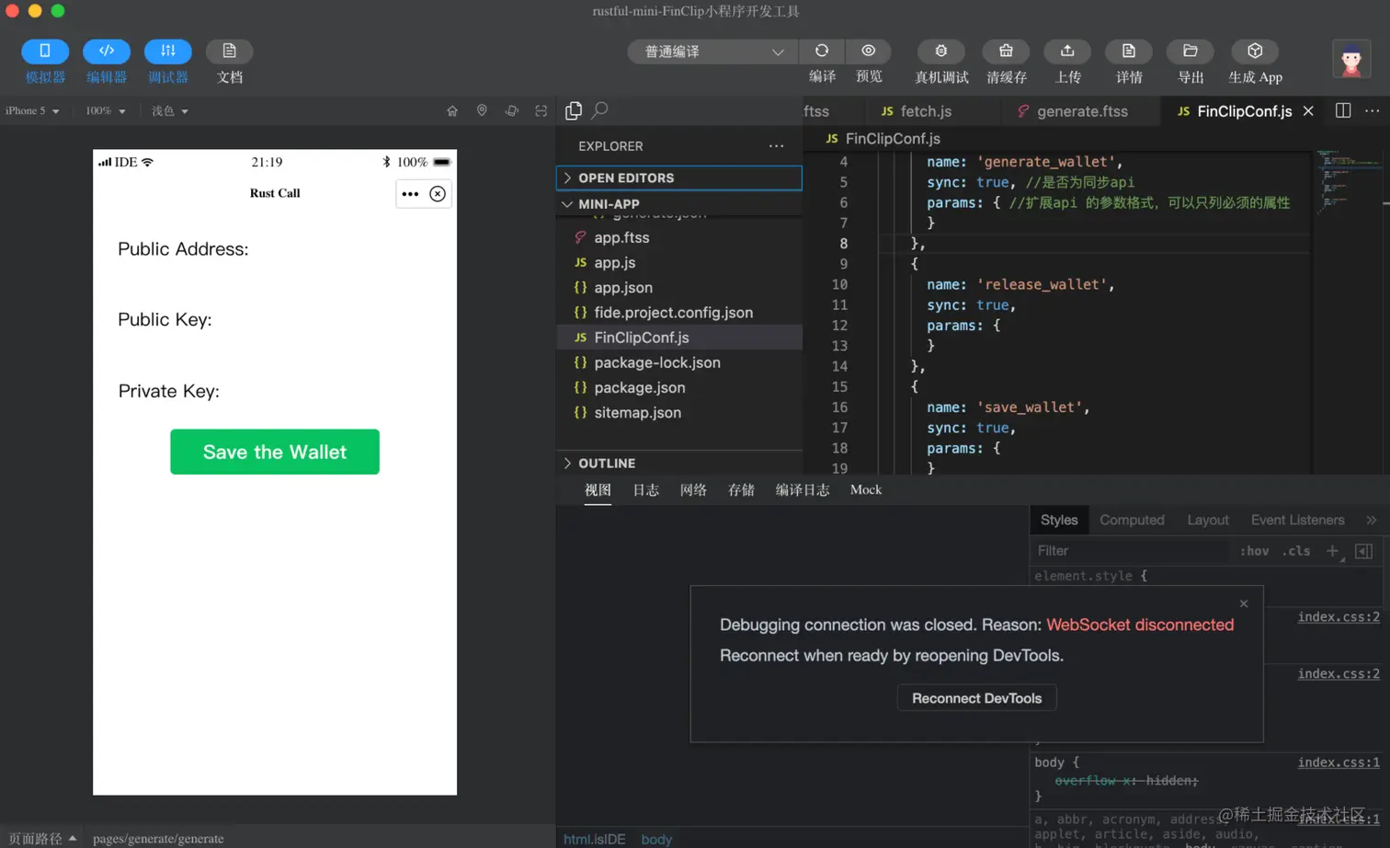1390x848 pixels.
Task: Switch to the 编译日志 tab
Action: tap(803, 490)
